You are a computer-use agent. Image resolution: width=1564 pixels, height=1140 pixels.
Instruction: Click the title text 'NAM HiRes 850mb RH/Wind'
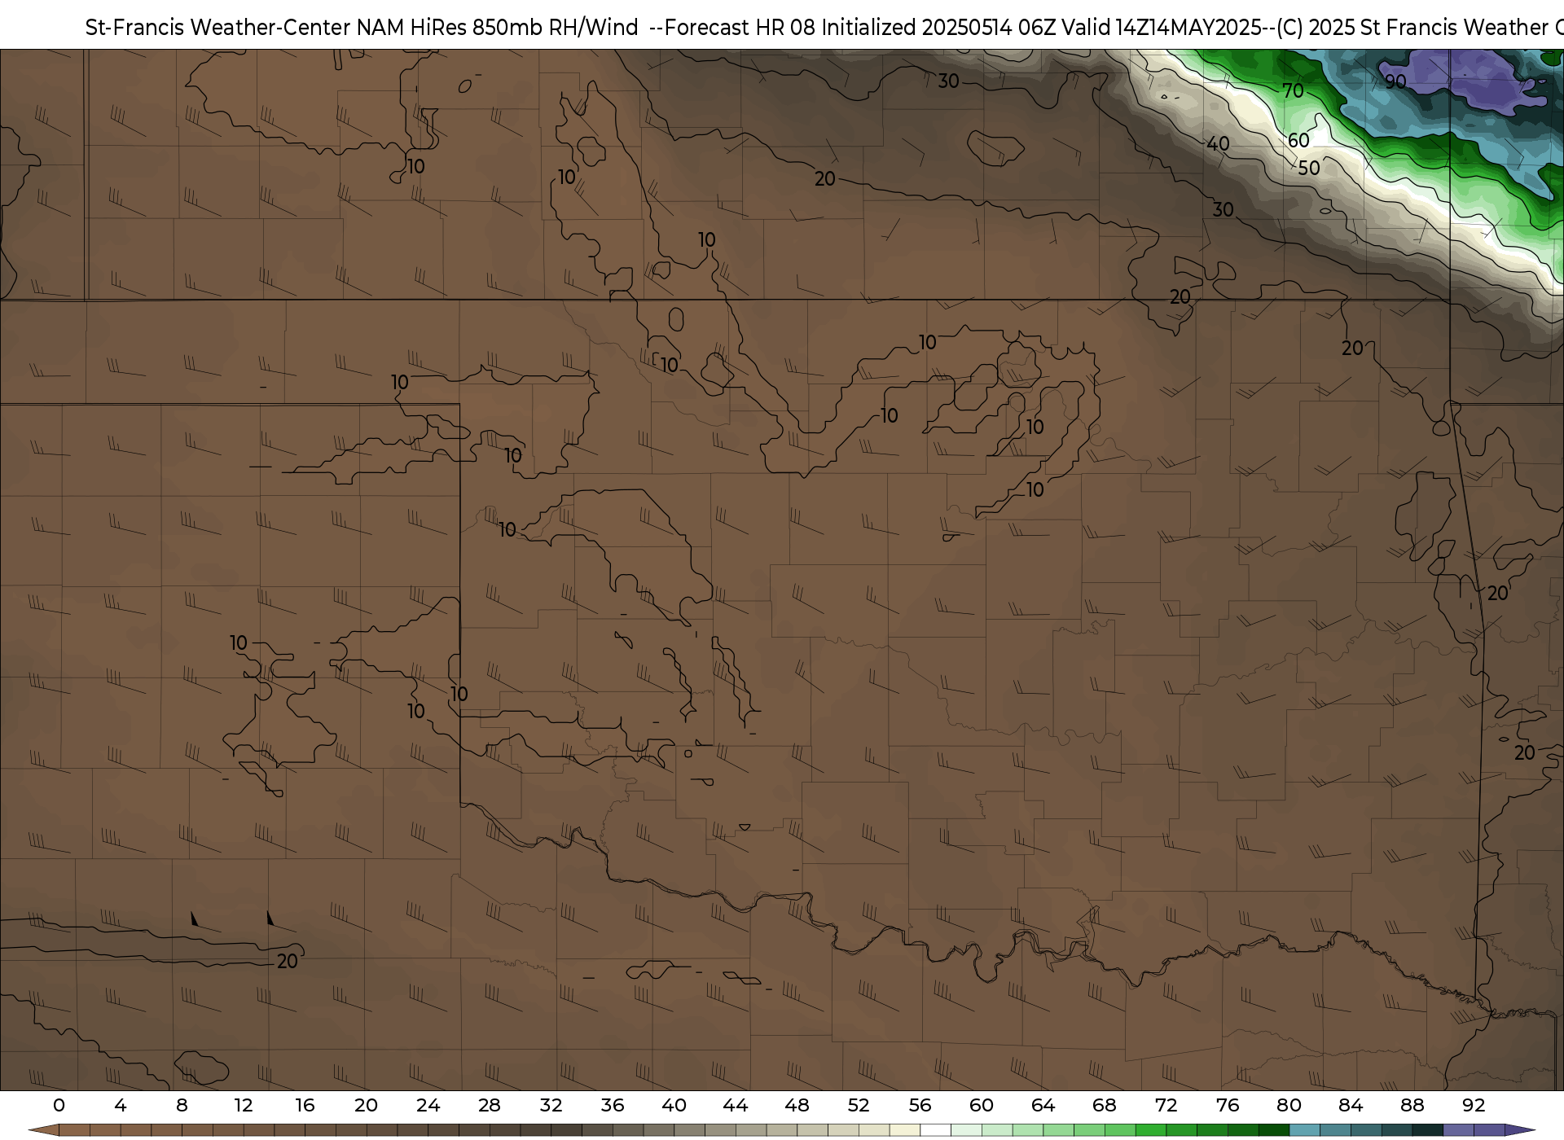pos(498,28)
